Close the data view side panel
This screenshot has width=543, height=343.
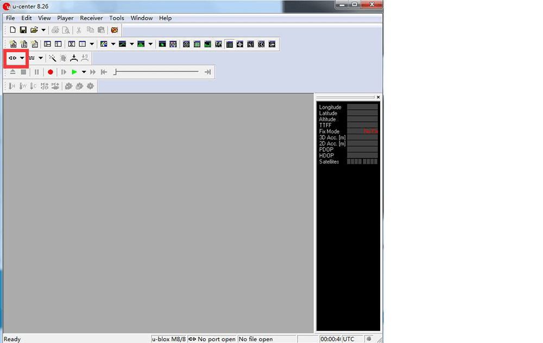pos(378,97)
